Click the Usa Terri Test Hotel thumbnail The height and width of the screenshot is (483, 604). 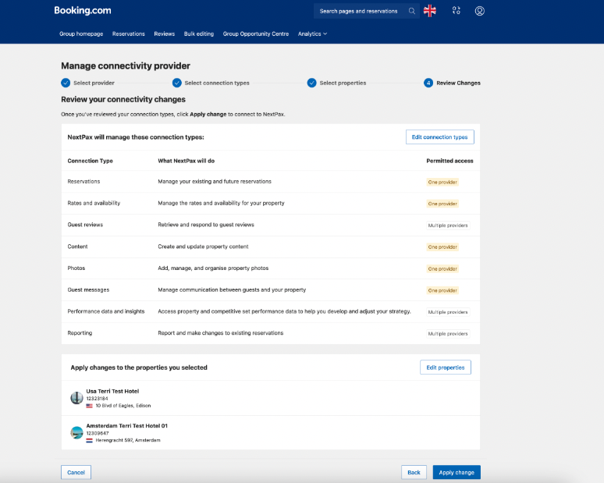point(76,398)
